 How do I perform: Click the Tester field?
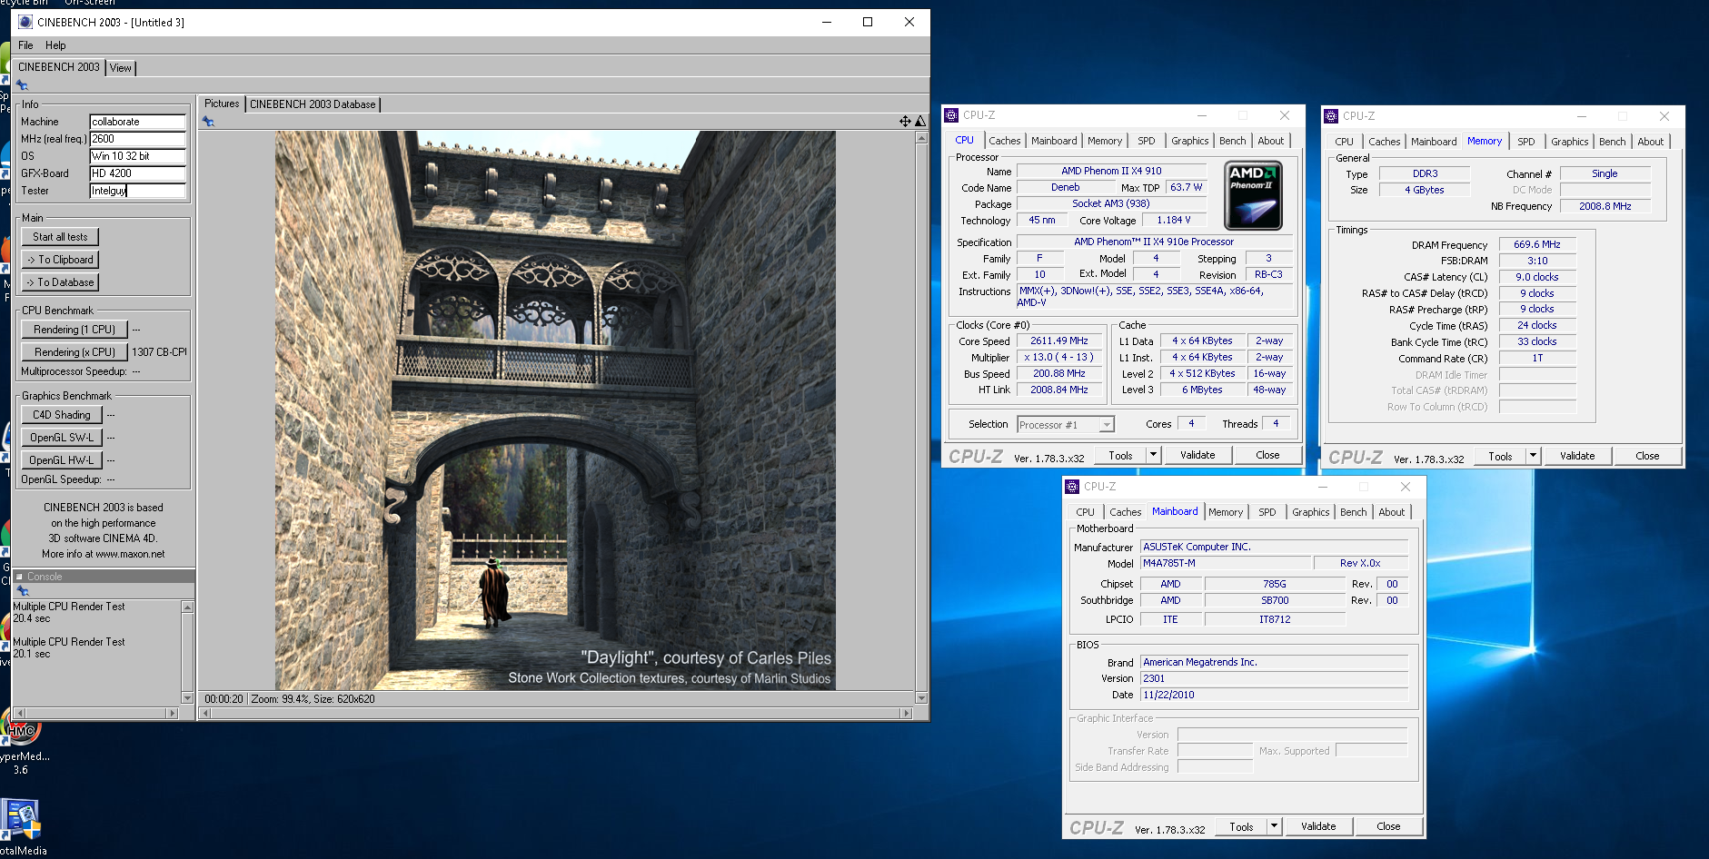[x=138, y=191]
